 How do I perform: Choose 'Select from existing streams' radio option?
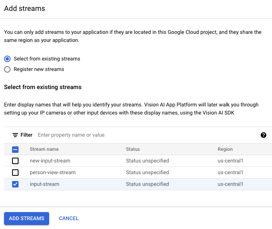7,59
